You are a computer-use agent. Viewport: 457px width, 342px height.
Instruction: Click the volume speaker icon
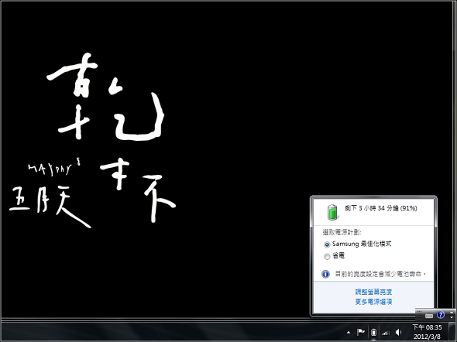[x=398, y=332]
